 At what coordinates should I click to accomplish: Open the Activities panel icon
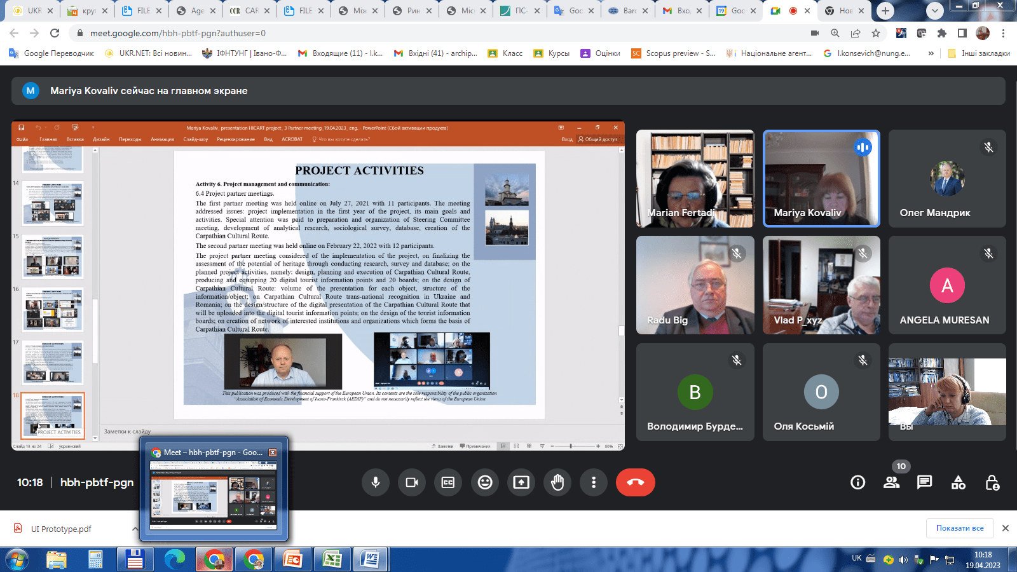(958, 483)
